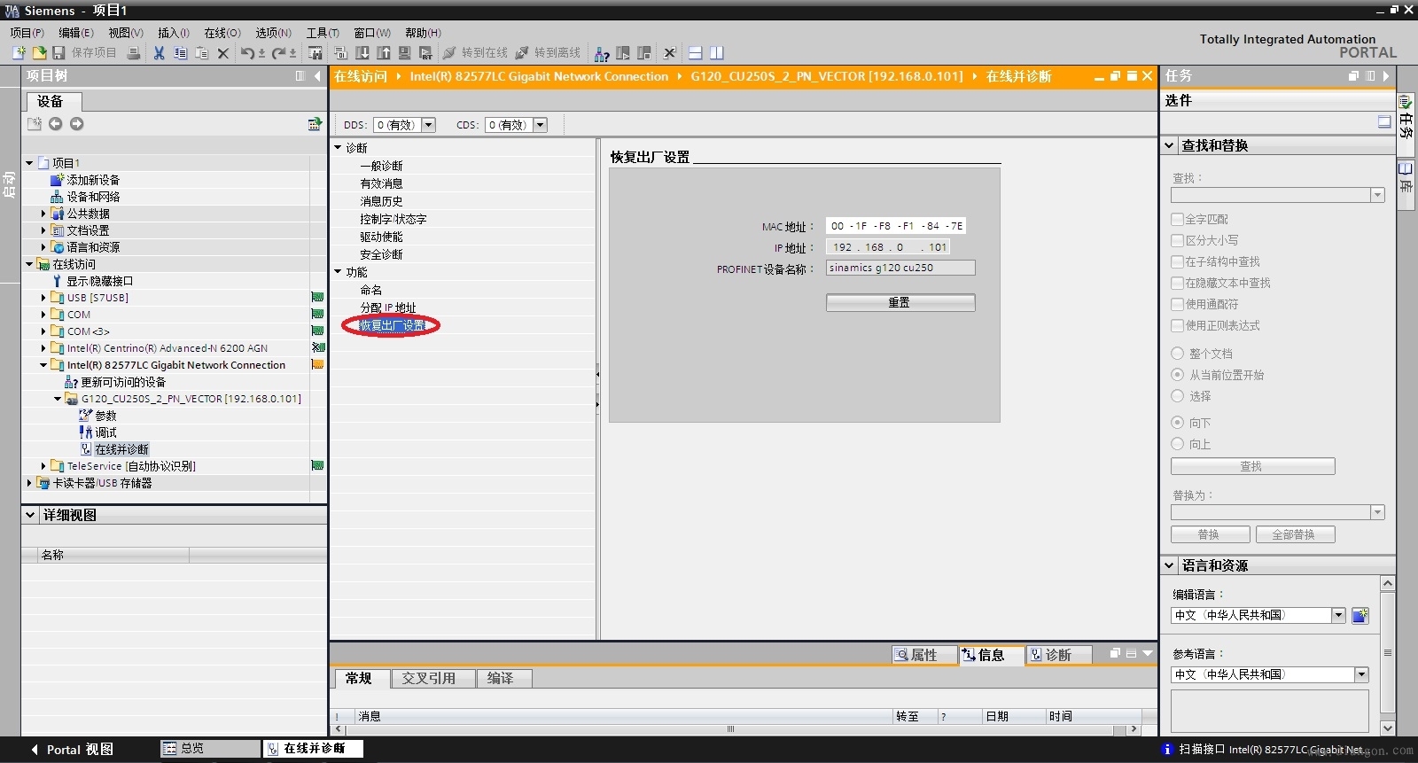Click the 分配 IP 地址 navigation entry

pyautogui.click(x=388, y=308)
